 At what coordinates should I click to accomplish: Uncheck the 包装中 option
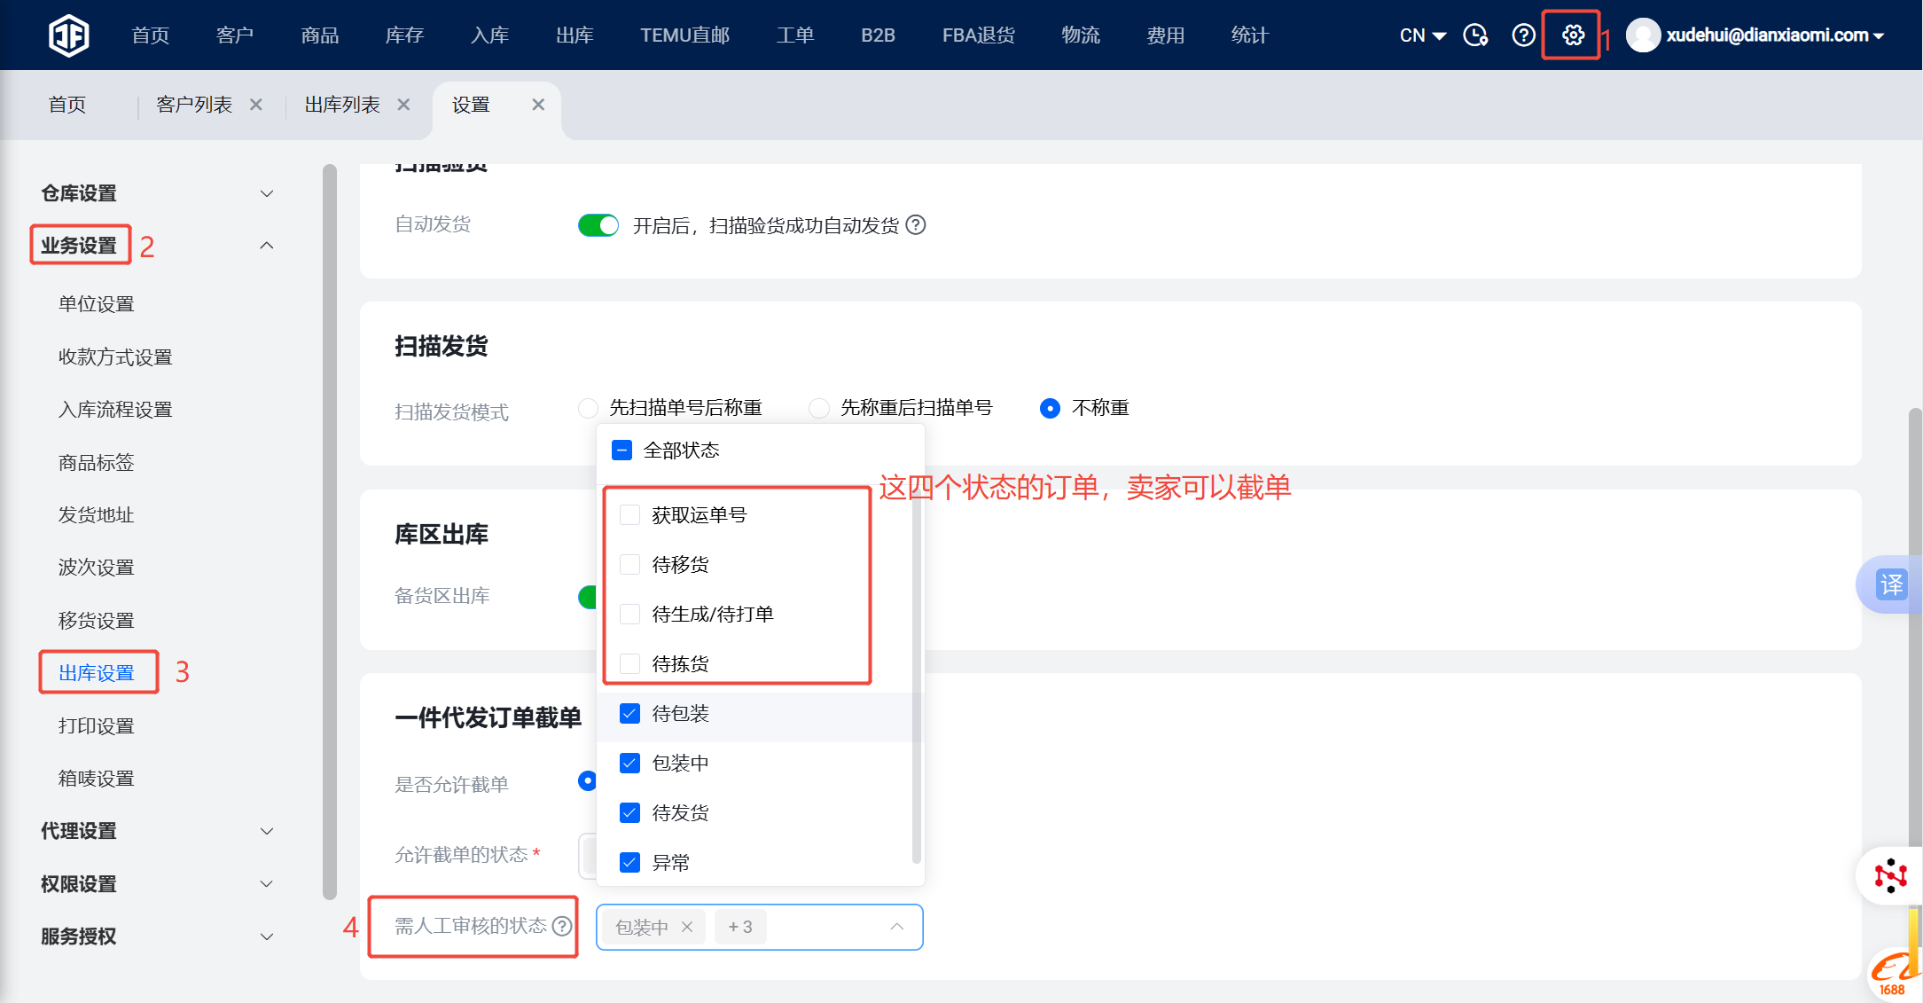coord(630,764)
